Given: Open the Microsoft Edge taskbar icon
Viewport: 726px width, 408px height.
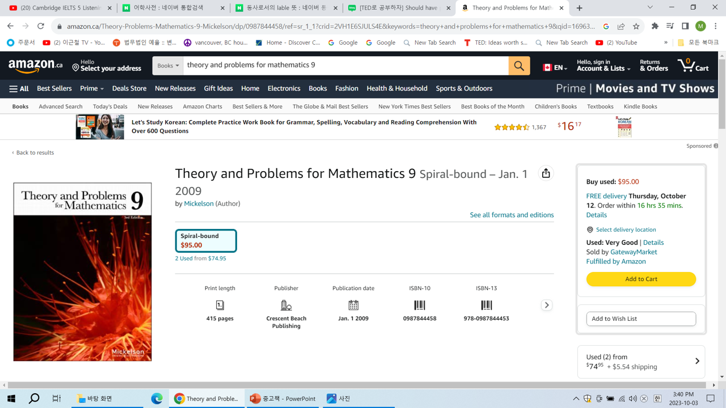Looking at the screenshot, I should tap(157, 398).
